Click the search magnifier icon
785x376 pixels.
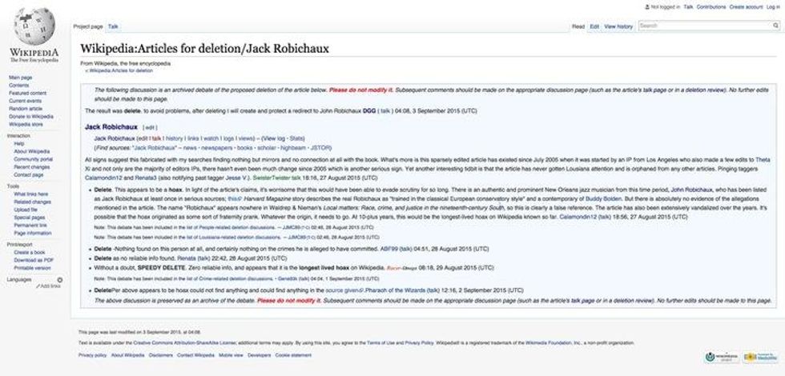point(775,26)
